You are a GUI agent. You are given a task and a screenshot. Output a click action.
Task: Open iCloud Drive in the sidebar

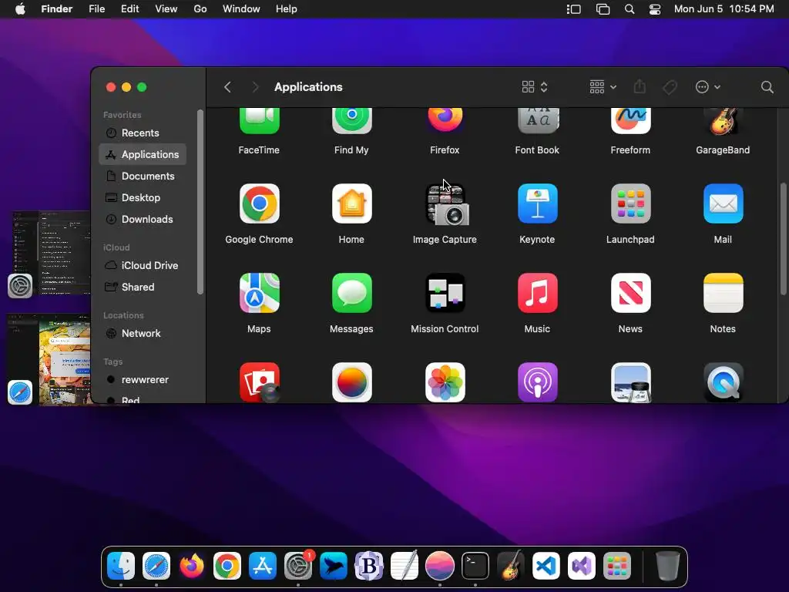143,265
